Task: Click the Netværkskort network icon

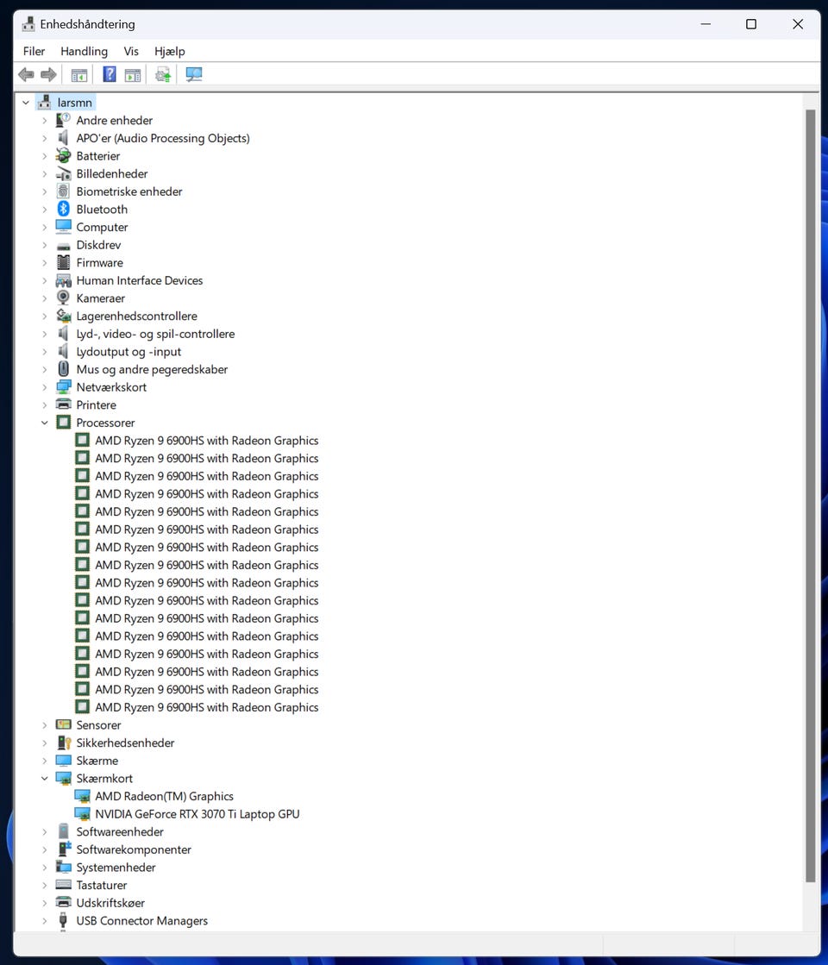Action: [x=64, y=387]
